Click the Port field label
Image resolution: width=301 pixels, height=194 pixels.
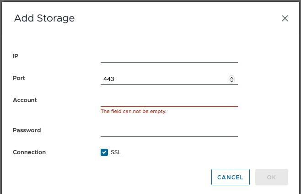[19, 78]
